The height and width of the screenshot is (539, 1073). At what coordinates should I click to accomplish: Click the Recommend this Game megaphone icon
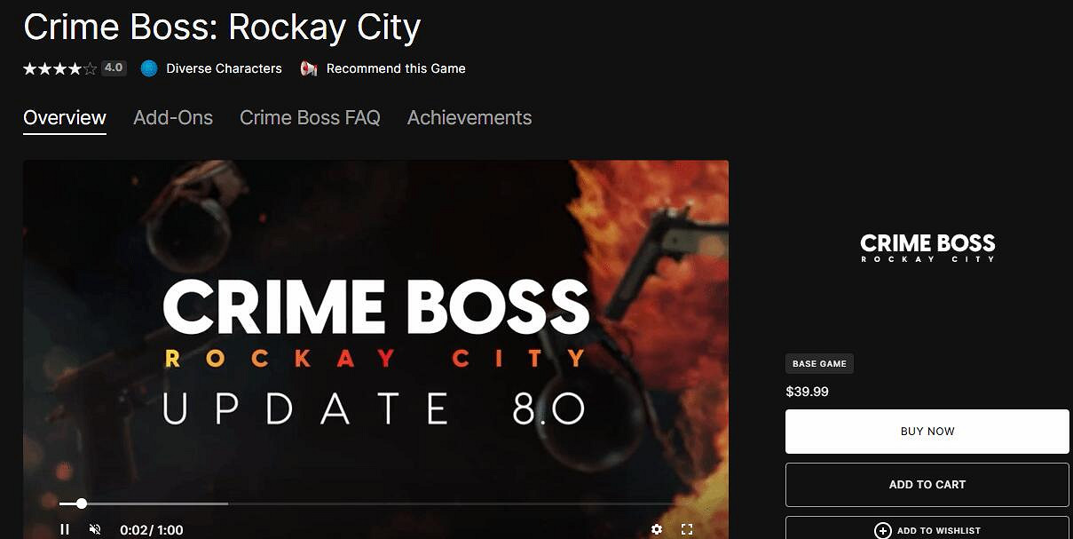[x=309, y=68]
